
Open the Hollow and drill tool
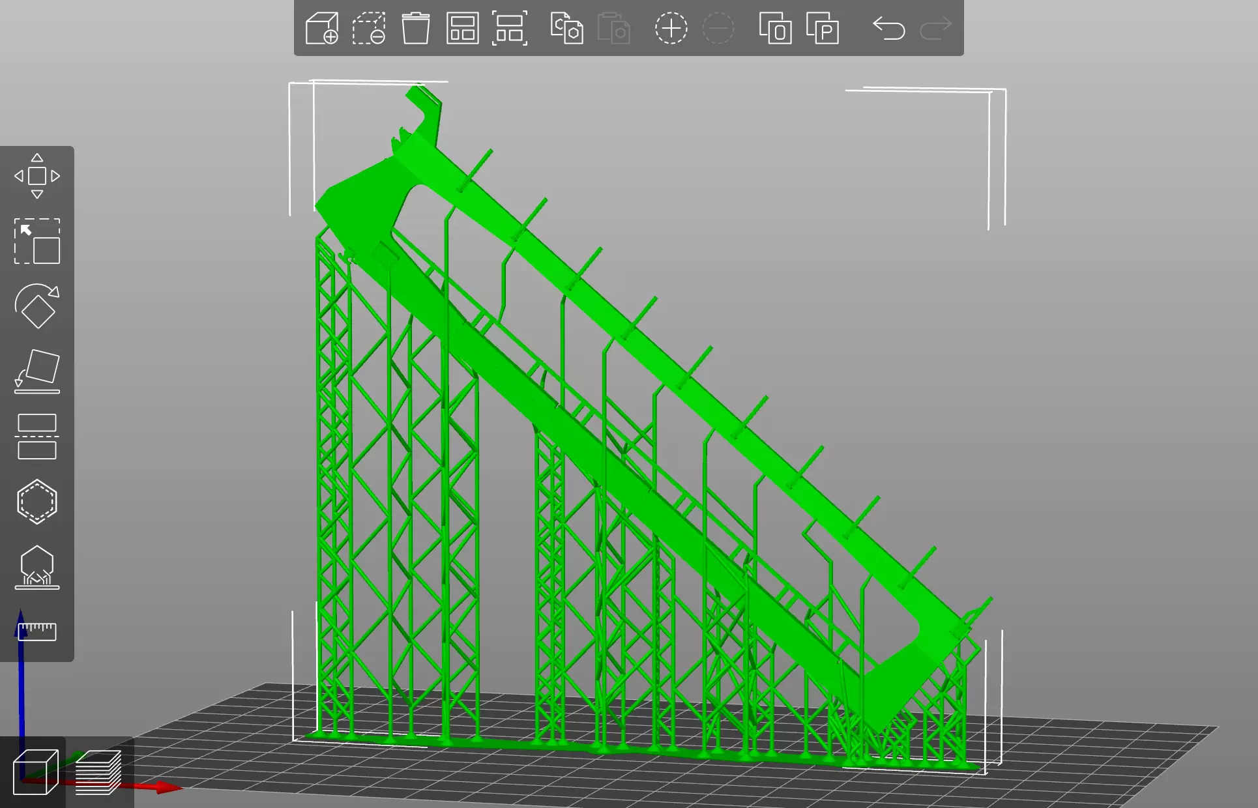(x=37, y=502)
